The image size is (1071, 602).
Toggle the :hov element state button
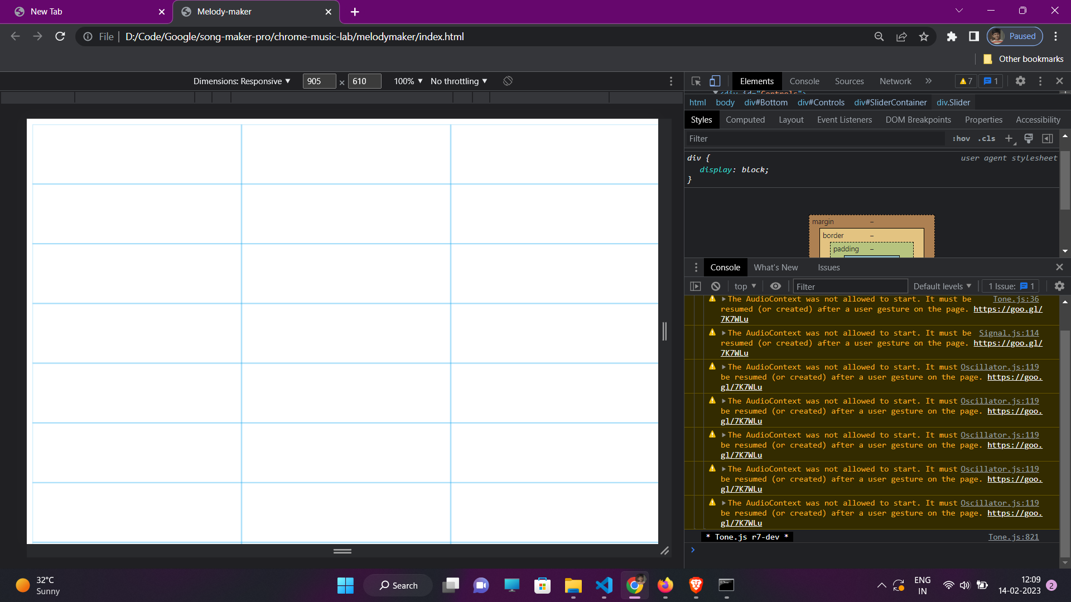(x=961, y=138)
